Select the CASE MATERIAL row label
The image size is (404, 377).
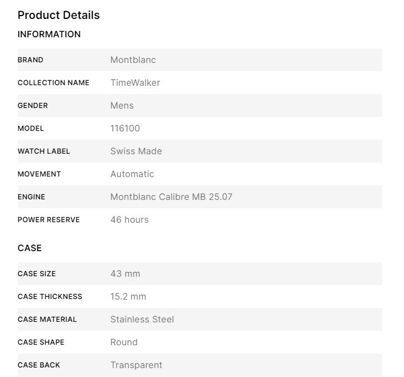point(47,320)
